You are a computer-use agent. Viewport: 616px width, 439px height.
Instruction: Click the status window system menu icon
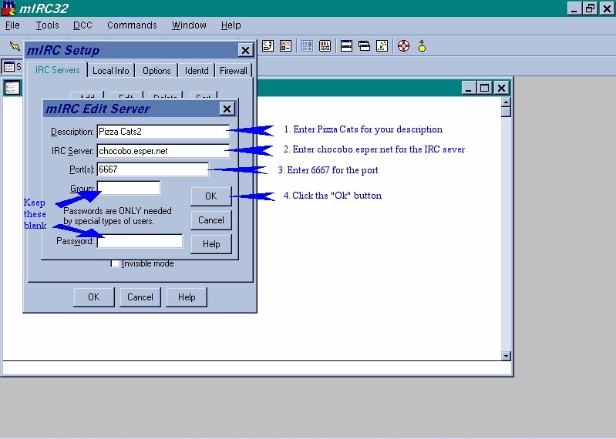(x=12, y=88)
